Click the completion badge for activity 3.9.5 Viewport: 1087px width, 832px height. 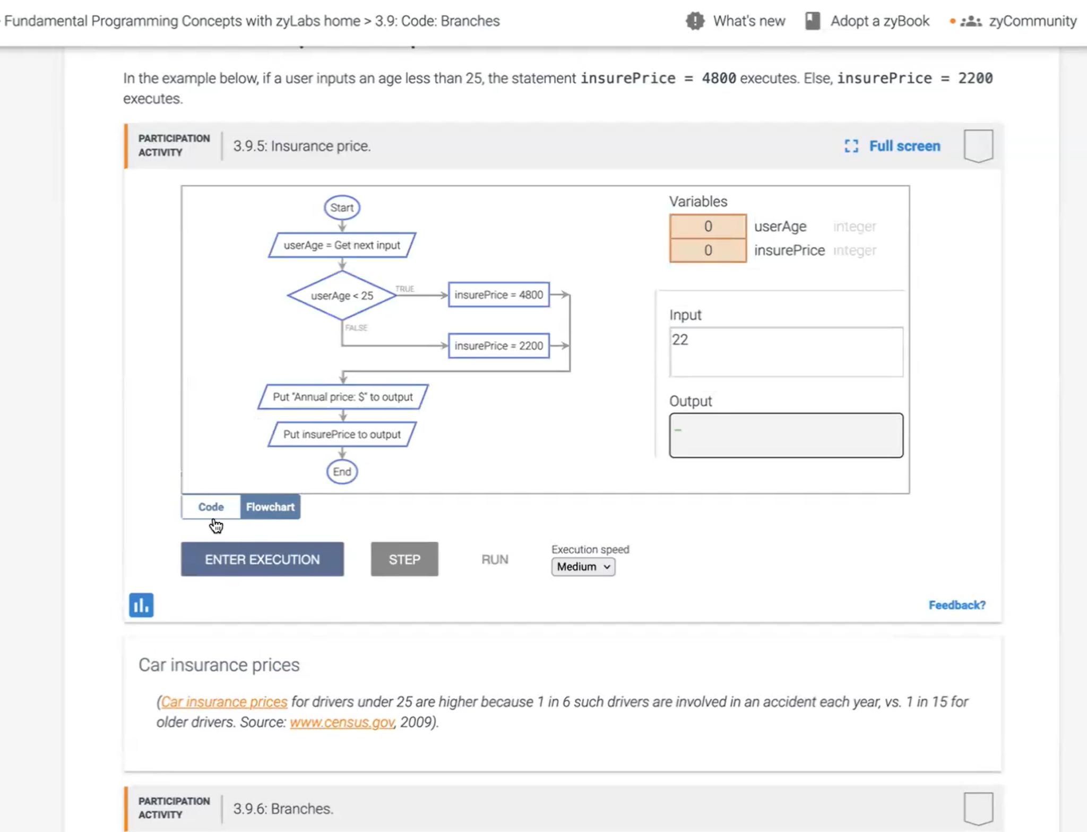(978, 145)
